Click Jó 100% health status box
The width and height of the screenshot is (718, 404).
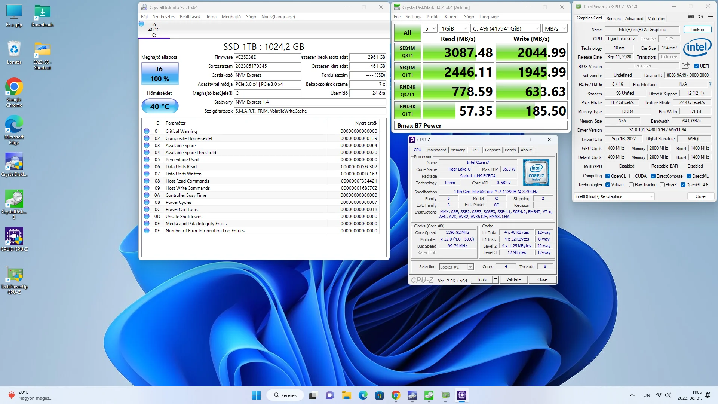[x=160, y=74]
